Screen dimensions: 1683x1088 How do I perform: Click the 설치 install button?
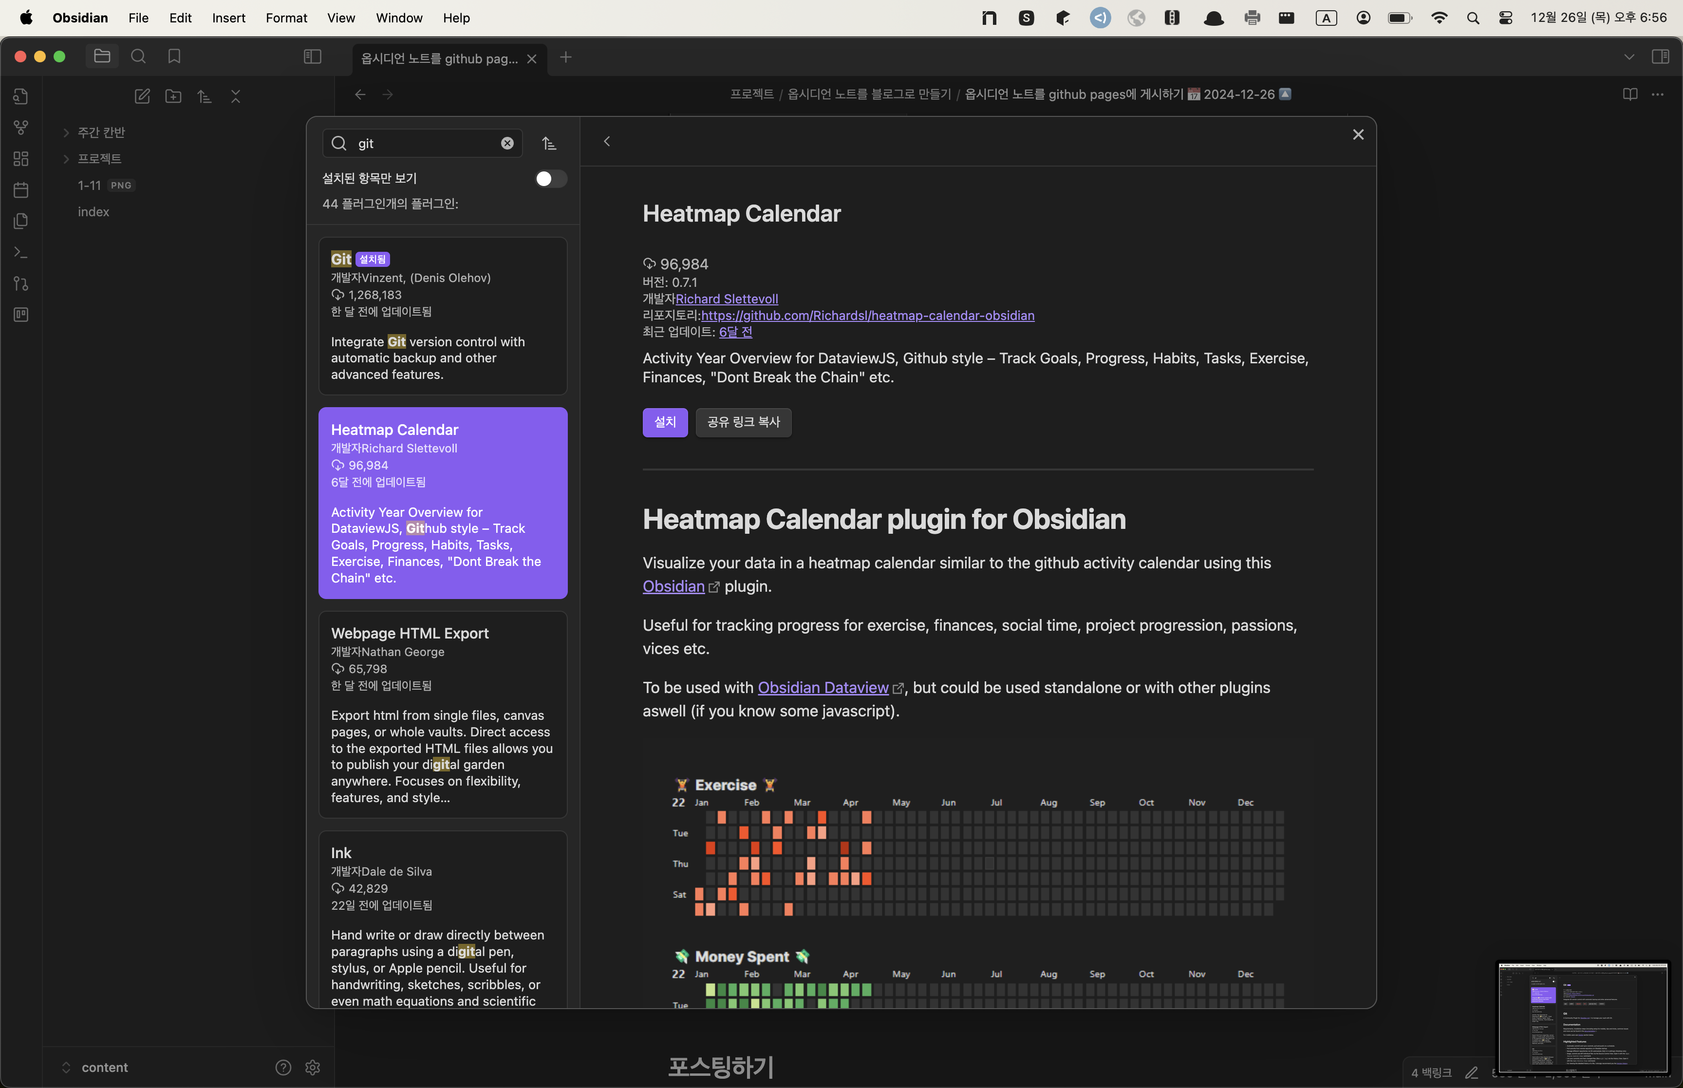(x=665, y=422)
